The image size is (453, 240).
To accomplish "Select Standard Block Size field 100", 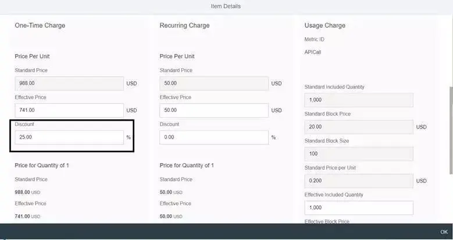I will point(359,154).
